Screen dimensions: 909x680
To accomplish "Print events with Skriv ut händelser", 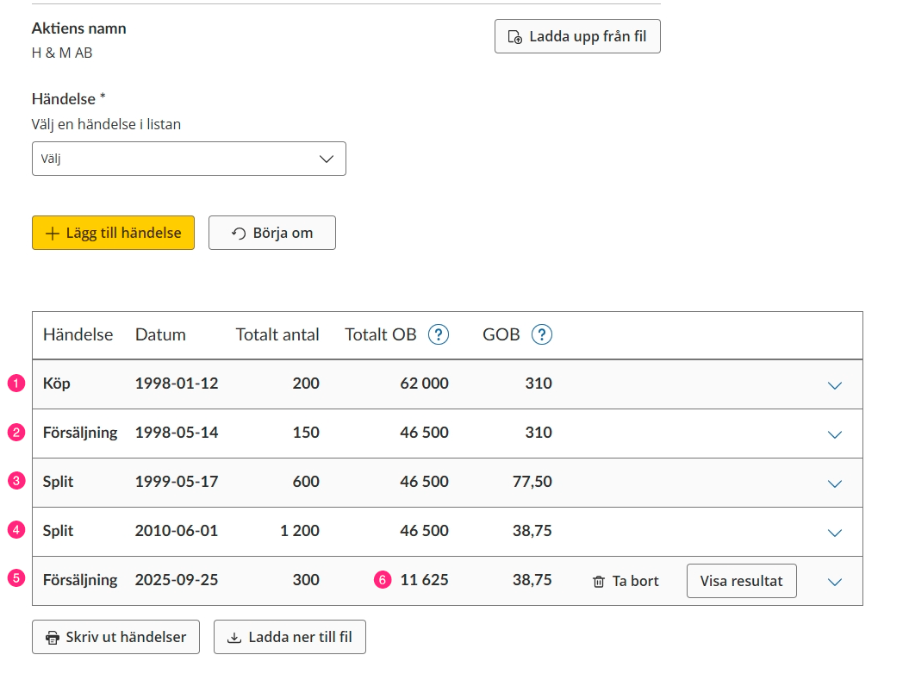I will click(115, 638).
